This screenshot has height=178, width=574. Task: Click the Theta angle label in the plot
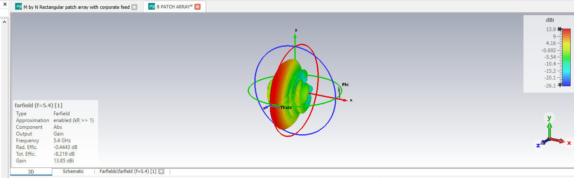tap(286, 108)
